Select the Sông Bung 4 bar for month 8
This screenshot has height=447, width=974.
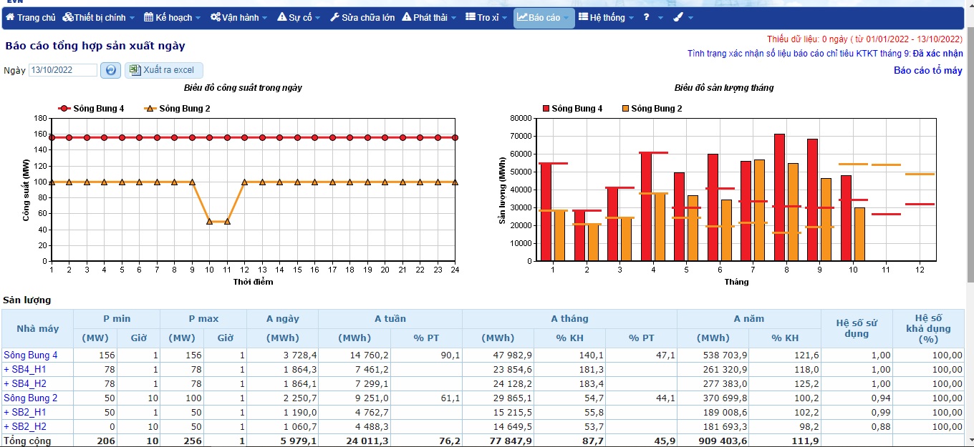pyautogui.click(x=779, y=197)
